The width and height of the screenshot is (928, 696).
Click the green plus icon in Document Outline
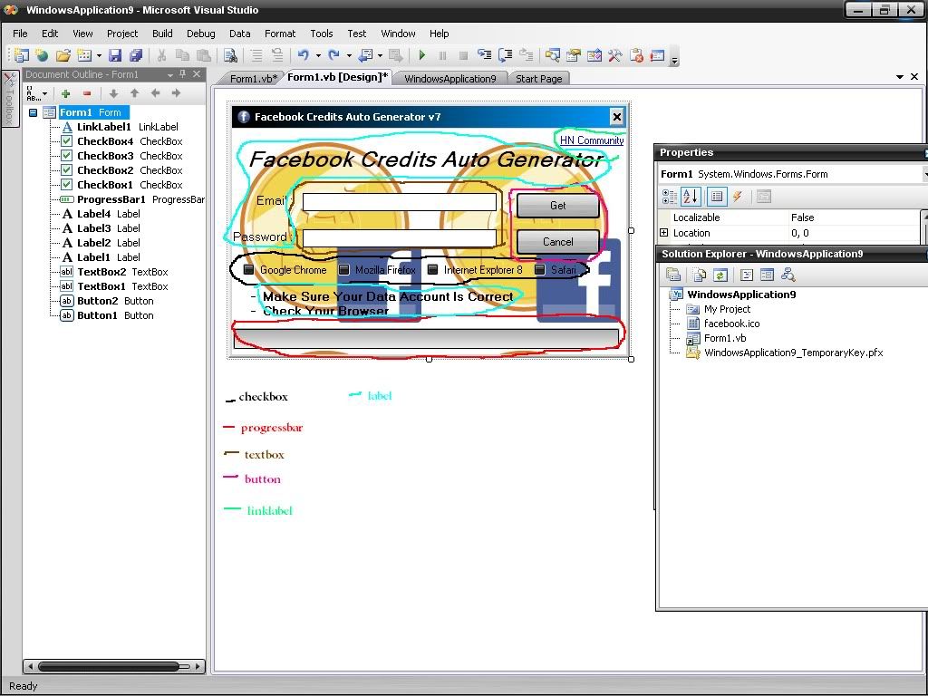[x=65, y=93]
